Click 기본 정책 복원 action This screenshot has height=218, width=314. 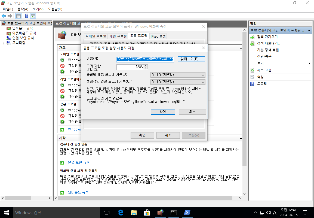[x=268, y=50]
